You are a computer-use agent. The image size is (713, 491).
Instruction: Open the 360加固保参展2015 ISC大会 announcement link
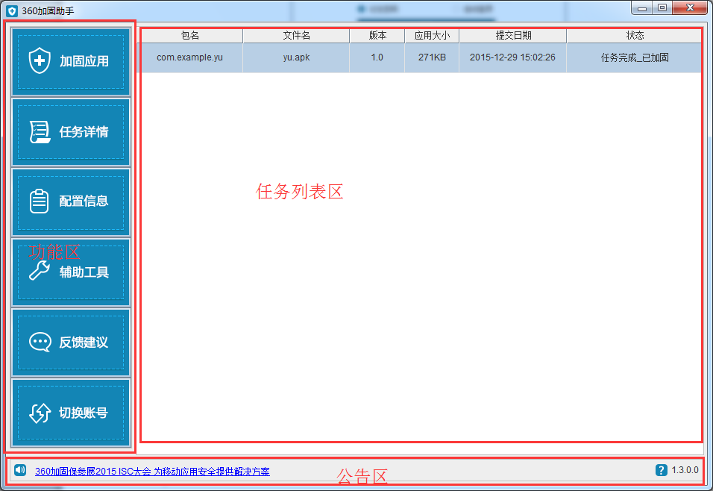pyautogui.click(x=152, y=472)
